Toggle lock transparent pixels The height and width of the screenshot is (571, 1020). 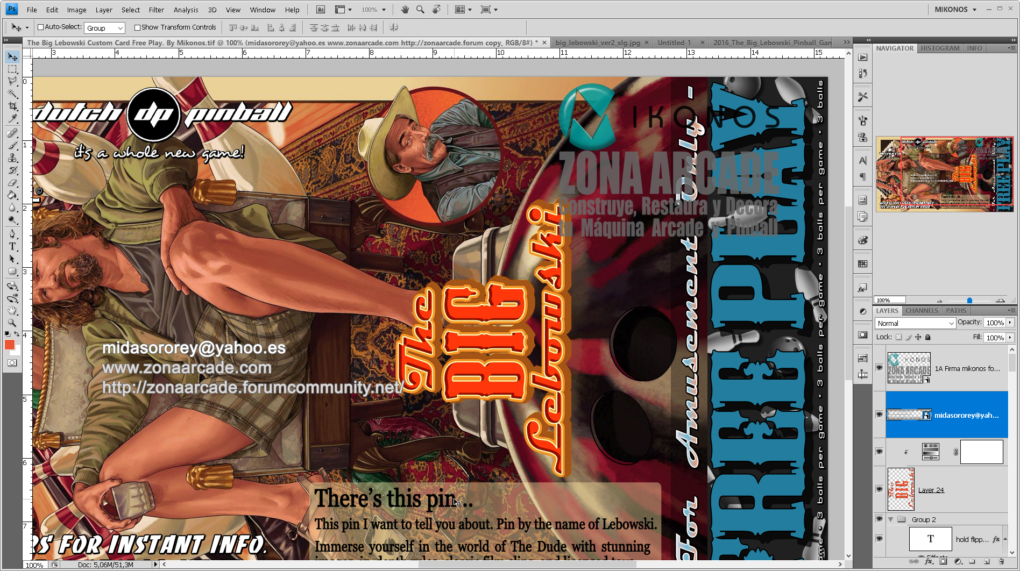pos(898,337)
